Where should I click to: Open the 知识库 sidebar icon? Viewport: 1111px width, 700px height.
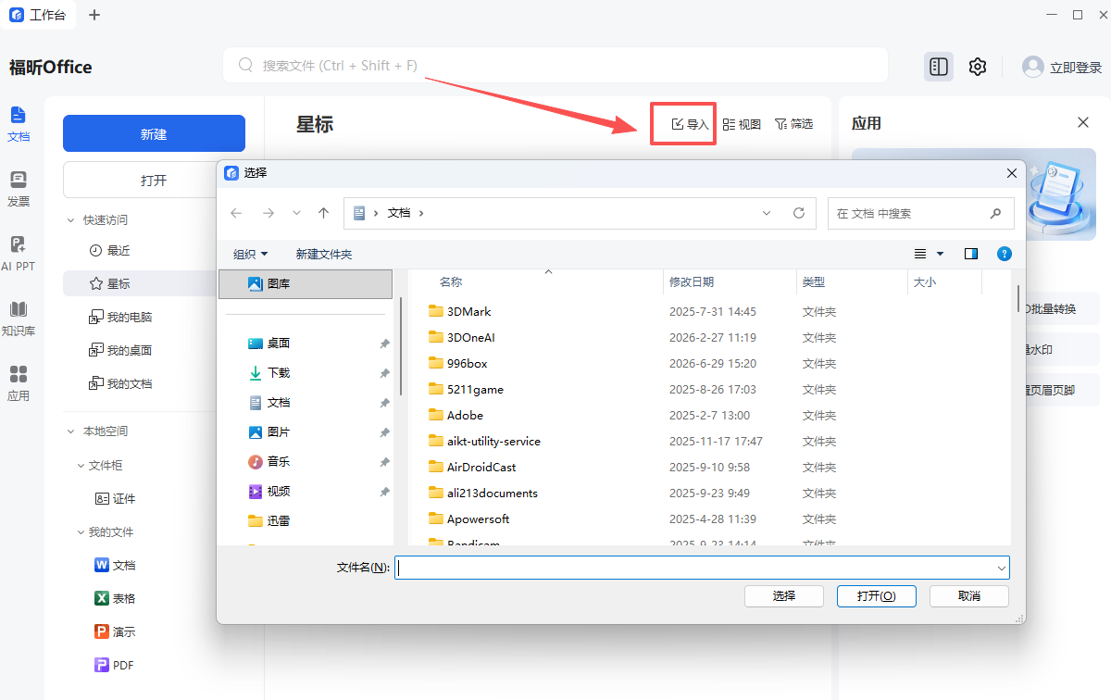click(19, 318)
